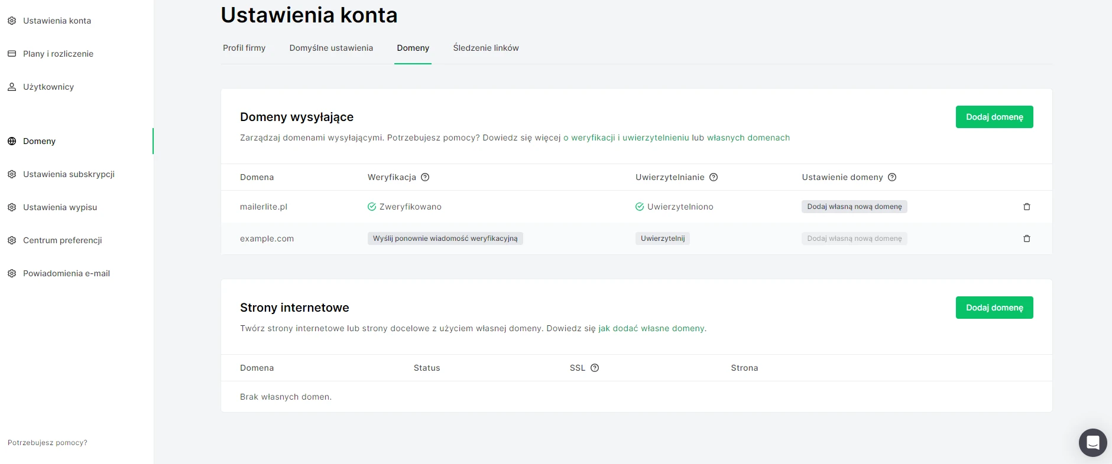This screenshot has height=464, width=1112.
Task: Click the globe icon next to Domeny
Action: click(x=12, y=141)
